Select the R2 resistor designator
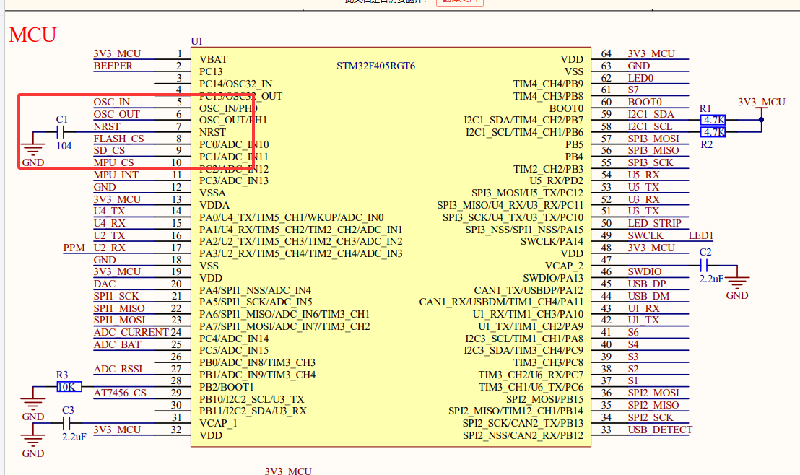Viewport: 800px width, 475px height. tap(706, 145)
